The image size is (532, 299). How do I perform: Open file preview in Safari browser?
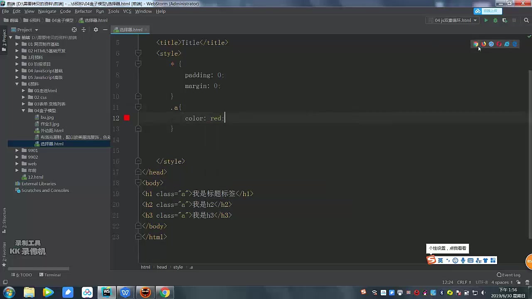click(491, 44)
